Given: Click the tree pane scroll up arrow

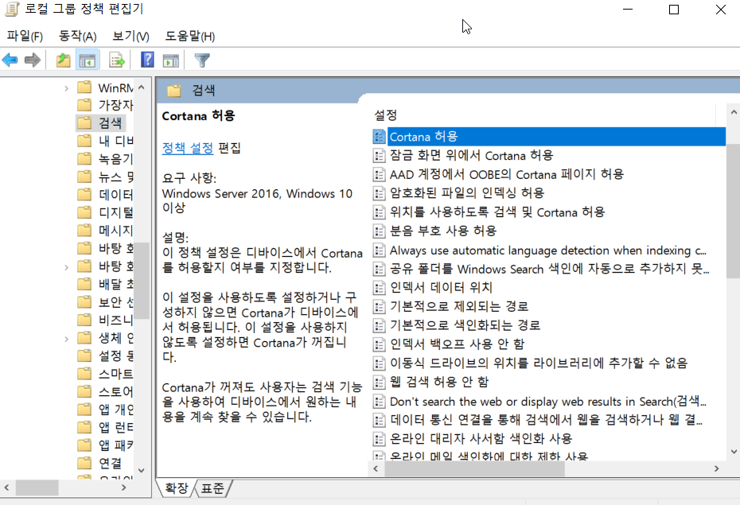Looking at the screenshot, I should coord(141,87).
